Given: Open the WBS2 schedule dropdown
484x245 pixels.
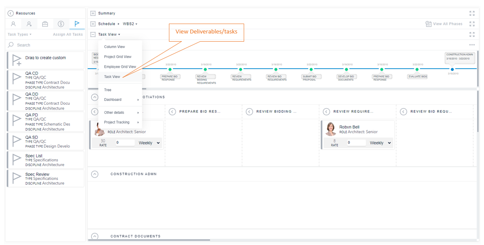Looking at the screenshot, I should pyautogui.click(x=130, y=24).
